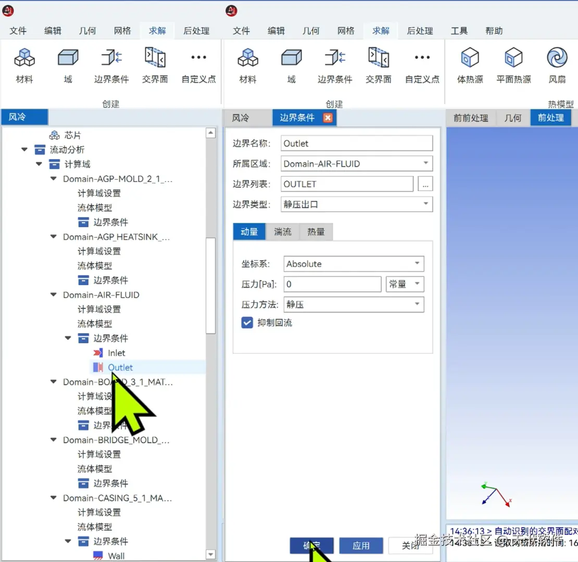The image size is (578, 562).
Task: Click the 应用 button
Action: 361,545
